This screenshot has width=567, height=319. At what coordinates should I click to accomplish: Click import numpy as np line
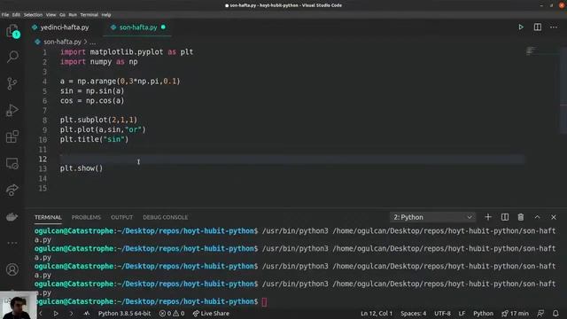click(98, 62)
